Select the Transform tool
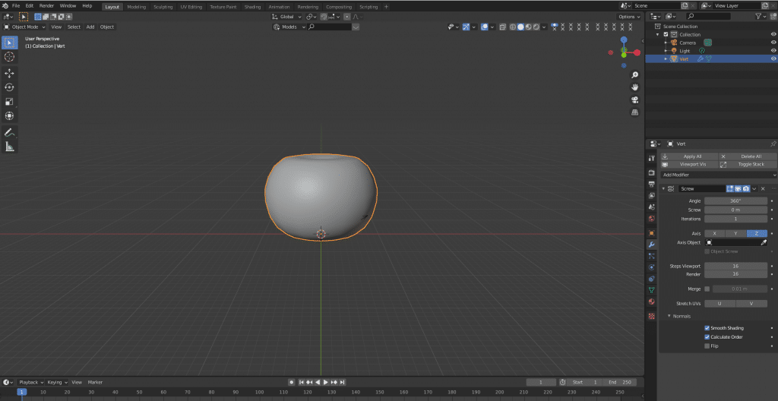Image resolution: width=778 pixels, height=401 pixels. (x=9, y=115)
